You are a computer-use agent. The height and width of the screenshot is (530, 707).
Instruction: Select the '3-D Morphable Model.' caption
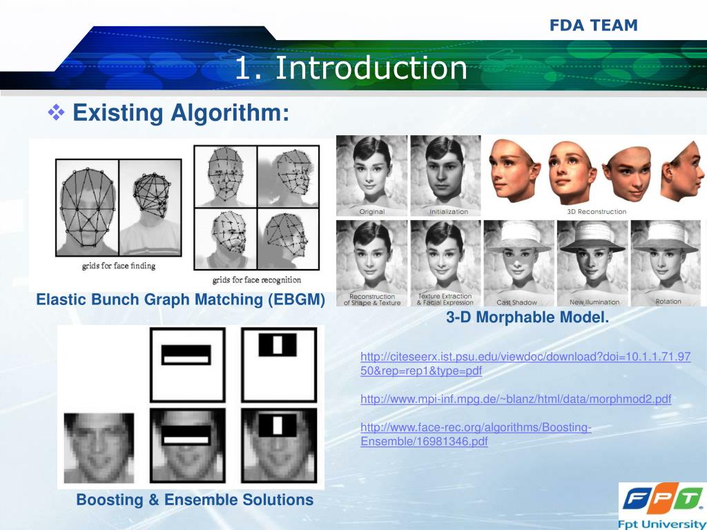[x=527, y=317]
